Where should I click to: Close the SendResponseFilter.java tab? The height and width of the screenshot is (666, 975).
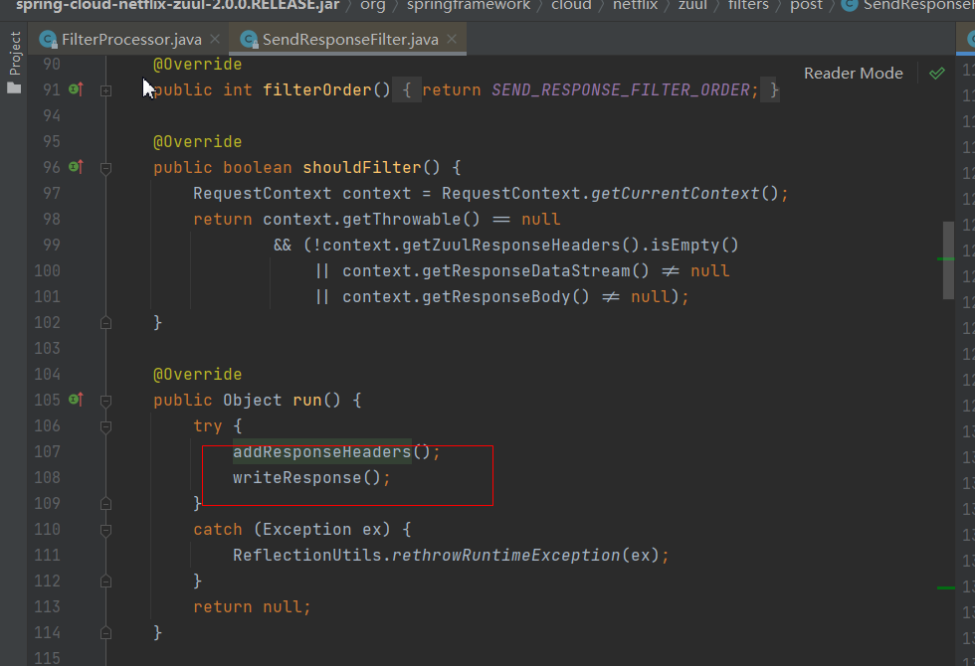(452, 39)
